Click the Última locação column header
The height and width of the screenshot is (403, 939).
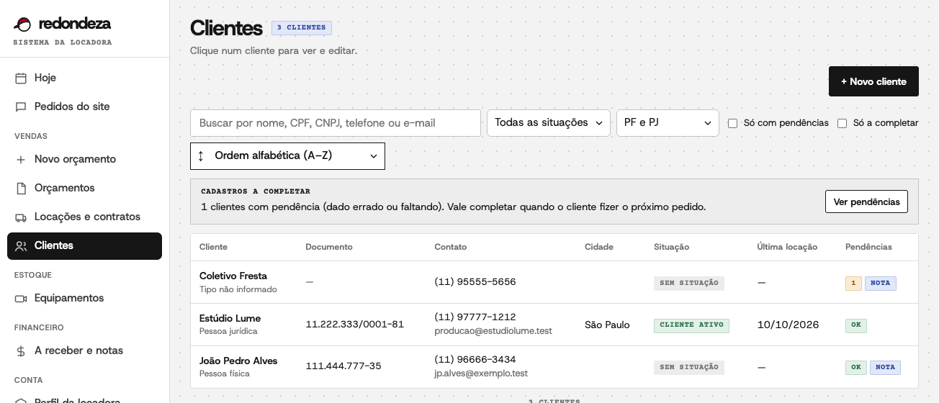(x=787, y=247)
